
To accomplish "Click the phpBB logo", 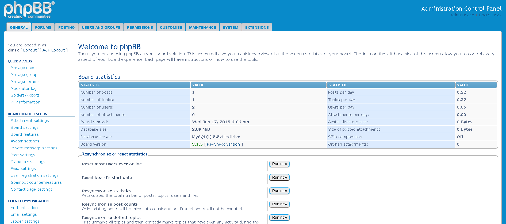I will point(29,10).
